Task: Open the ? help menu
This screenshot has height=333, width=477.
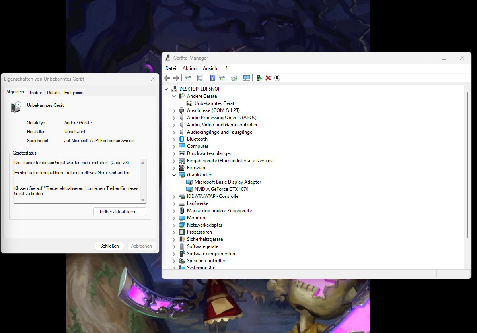Action: pyautogui.click(x=226, y=68)
